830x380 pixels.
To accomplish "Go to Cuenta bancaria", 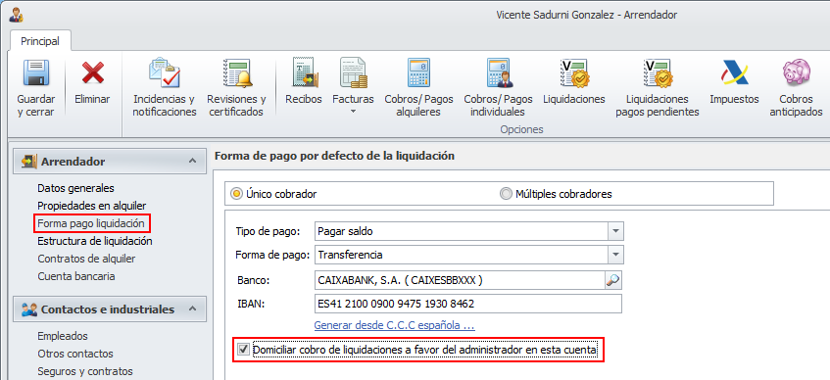I will coord(76,276).
